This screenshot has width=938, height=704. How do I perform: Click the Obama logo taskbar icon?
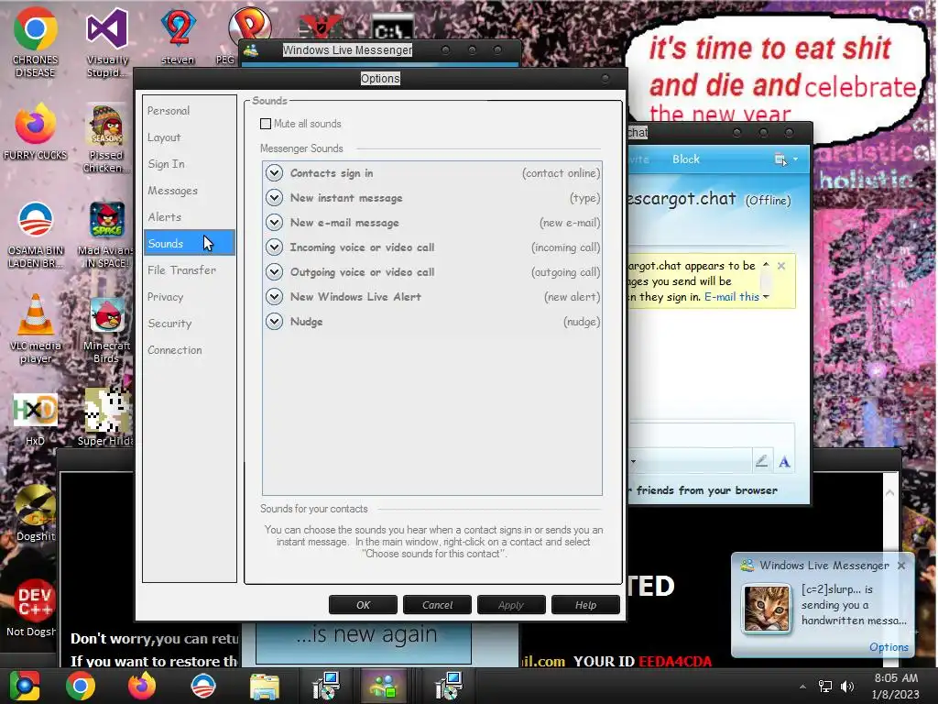[202, 686]
